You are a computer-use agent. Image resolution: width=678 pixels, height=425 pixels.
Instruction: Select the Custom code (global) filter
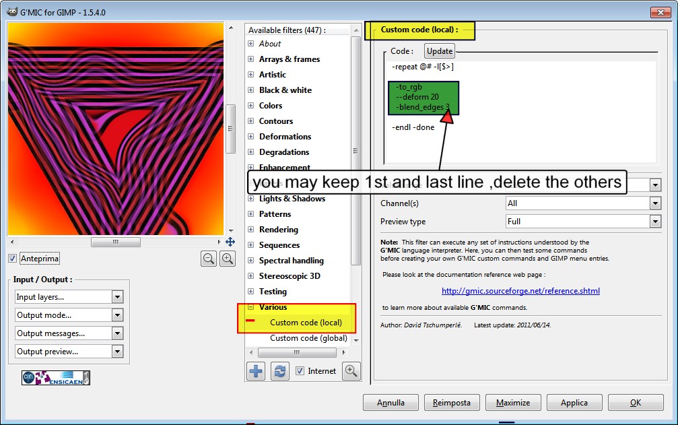point(308,338)
